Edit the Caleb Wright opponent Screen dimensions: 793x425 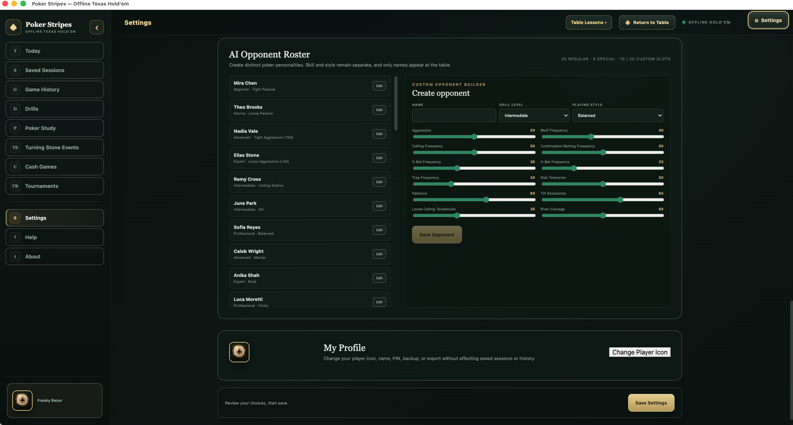pyautogui.click(x=379, y=254)
